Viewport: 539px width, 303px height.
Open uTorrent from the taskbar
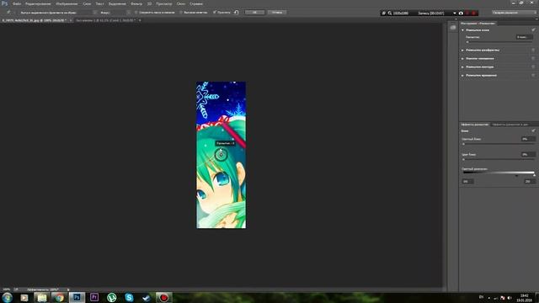(x=112, y=297)
